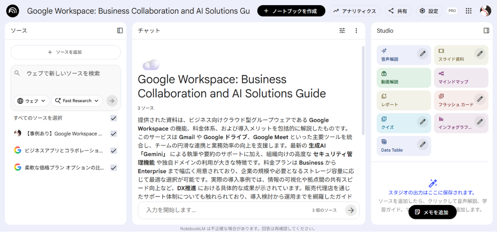Image resolution: width=497 pixels, height=232 pixels.
Task: Open アナリティクス from the top bar
Action: (x=355, y=10)
